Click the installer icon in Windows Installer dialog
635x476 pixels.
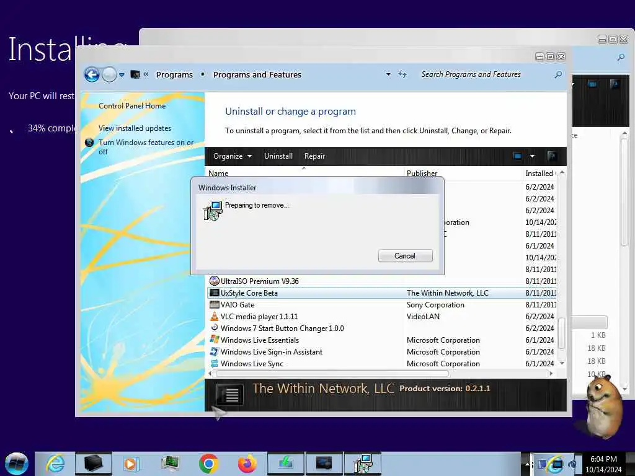(213, 211)
